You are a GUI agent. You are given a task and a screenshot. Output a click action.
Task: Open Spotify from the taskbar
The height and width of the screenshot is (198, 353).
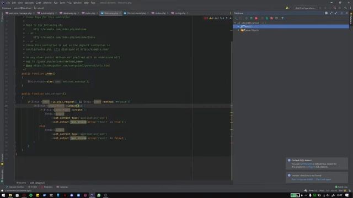click(x=31, y=195)
